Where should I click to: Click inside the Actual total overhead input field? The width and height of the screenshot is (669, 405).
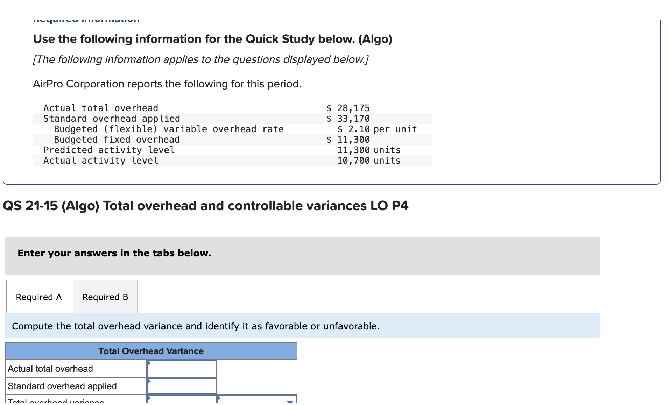tap(182, 368)
